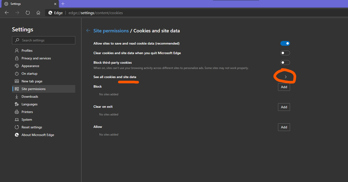348x182 pixels.
Task: Open About Microsoft Edge
Action: pyautogui.click(x=44, y=135)
